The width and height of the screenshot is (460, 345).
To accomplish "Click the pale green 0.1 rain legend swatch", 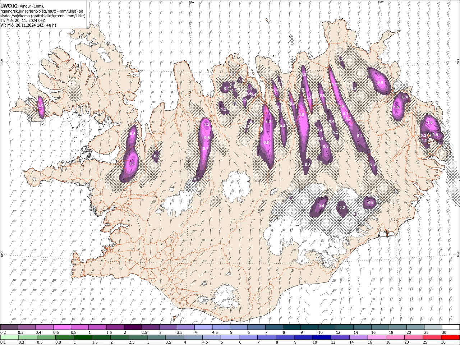I will (x=10, y=337).
